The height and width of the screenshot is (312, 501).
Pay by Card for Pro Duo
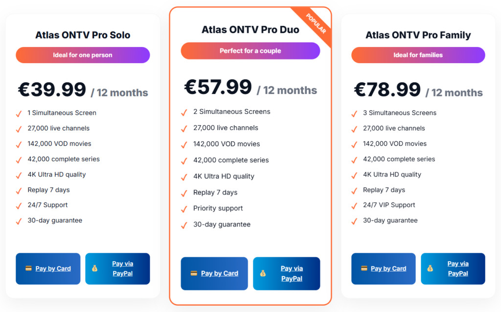219,273
